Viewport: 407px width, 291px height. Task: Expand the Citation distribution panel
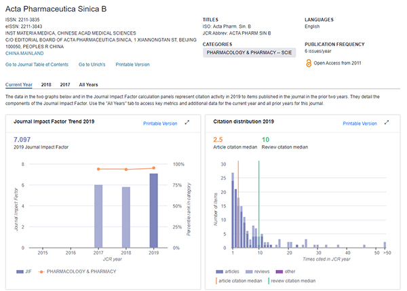point(387,123)
